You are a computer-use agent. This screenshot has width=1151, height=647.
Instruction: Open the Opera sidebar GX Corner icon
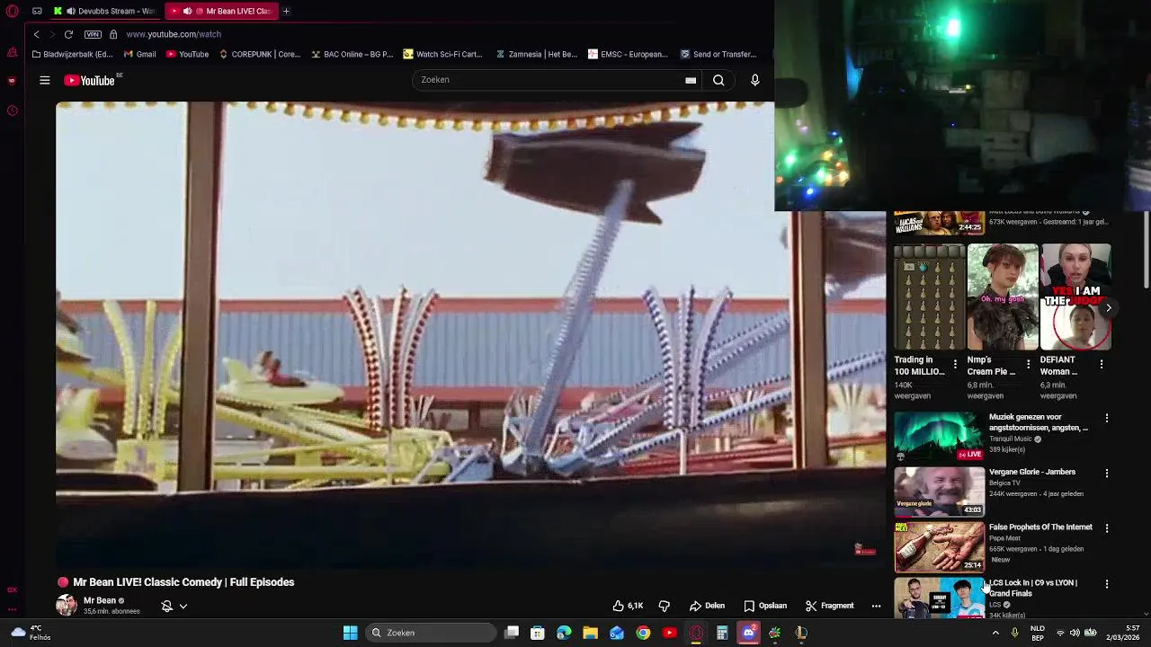tap(12, 589)
